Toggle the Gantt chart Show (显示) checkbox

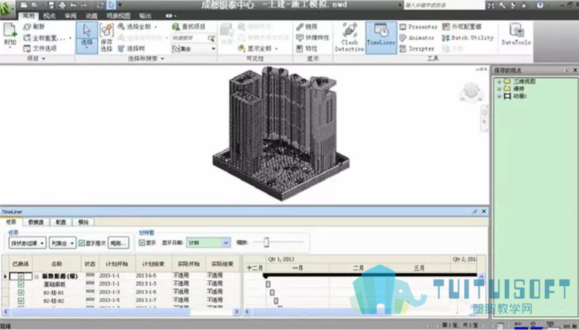[142, 242]
